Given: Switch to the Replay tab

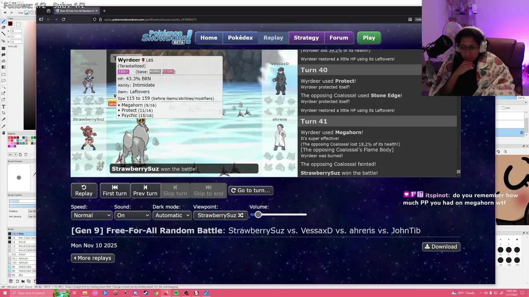Looking at the screenshot, I should click(x=273, y=38).
